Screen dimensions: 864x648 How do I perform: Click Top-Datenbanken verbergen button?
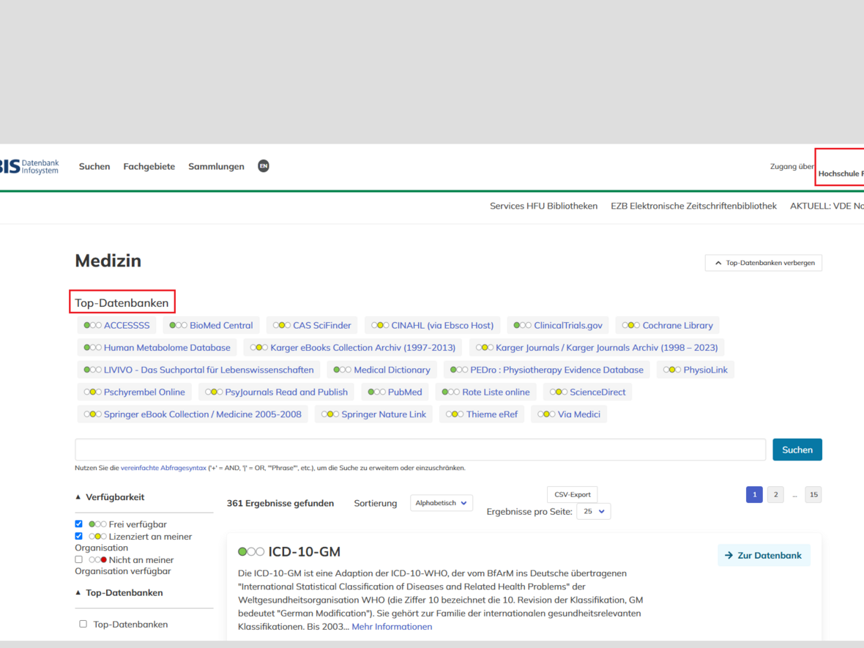pos(763,263)
